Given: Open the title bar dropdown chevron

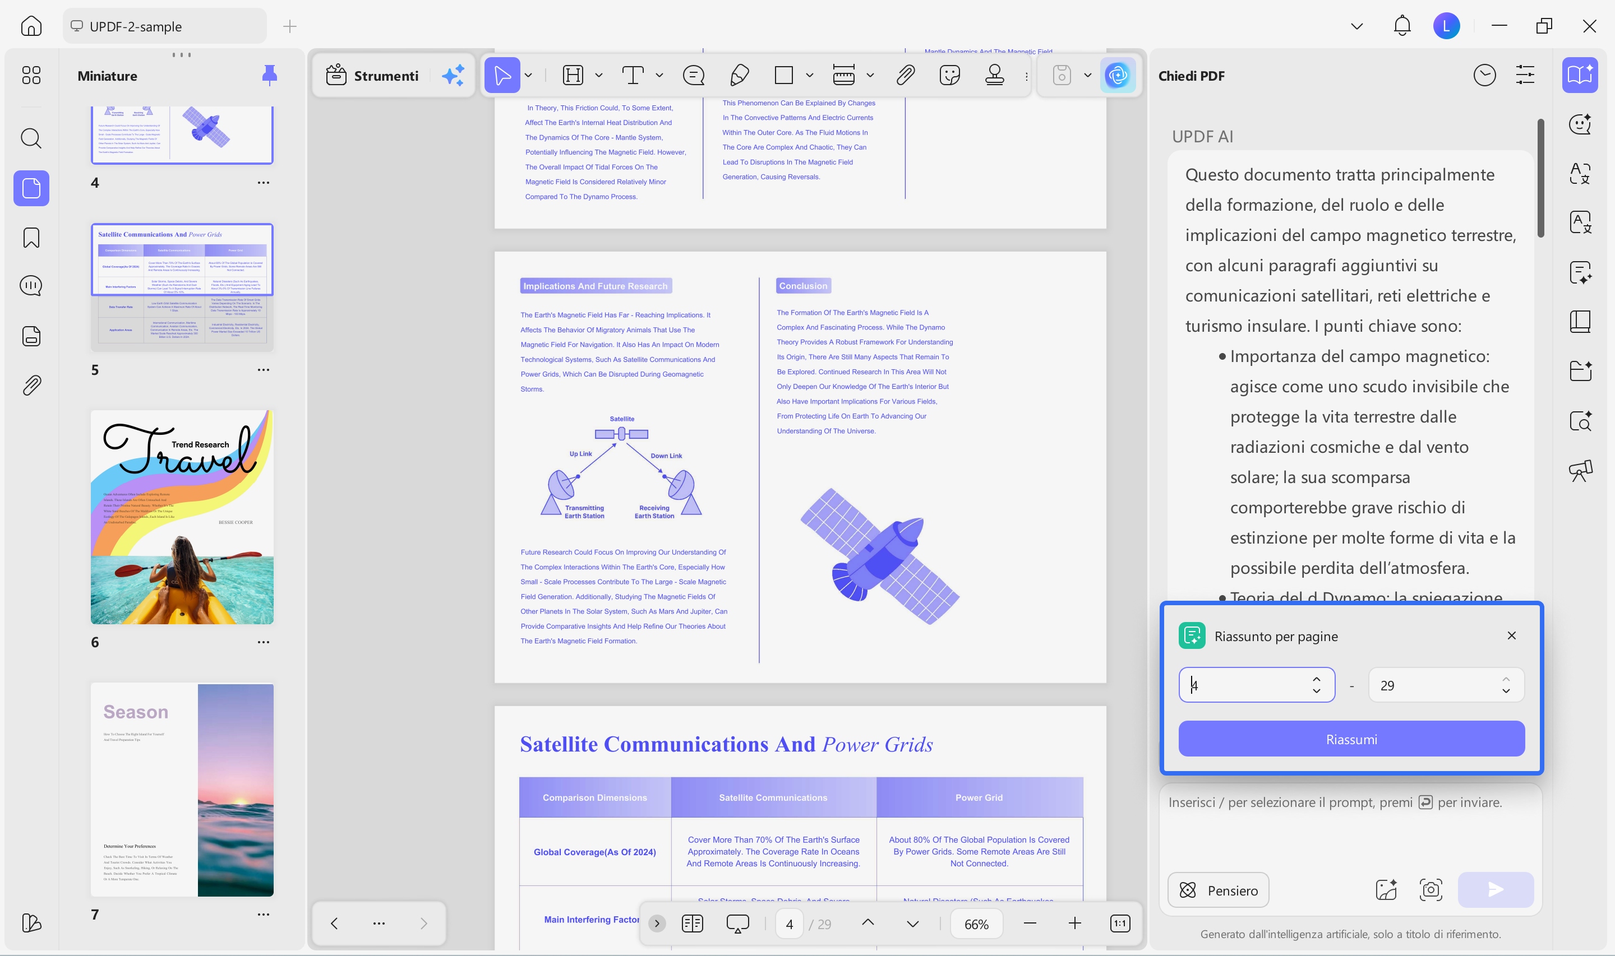Looking at the screenshot, I should tap(1356, 26).
